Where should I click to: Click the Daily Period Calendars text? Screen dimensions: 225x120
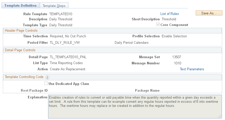[132, 43]
